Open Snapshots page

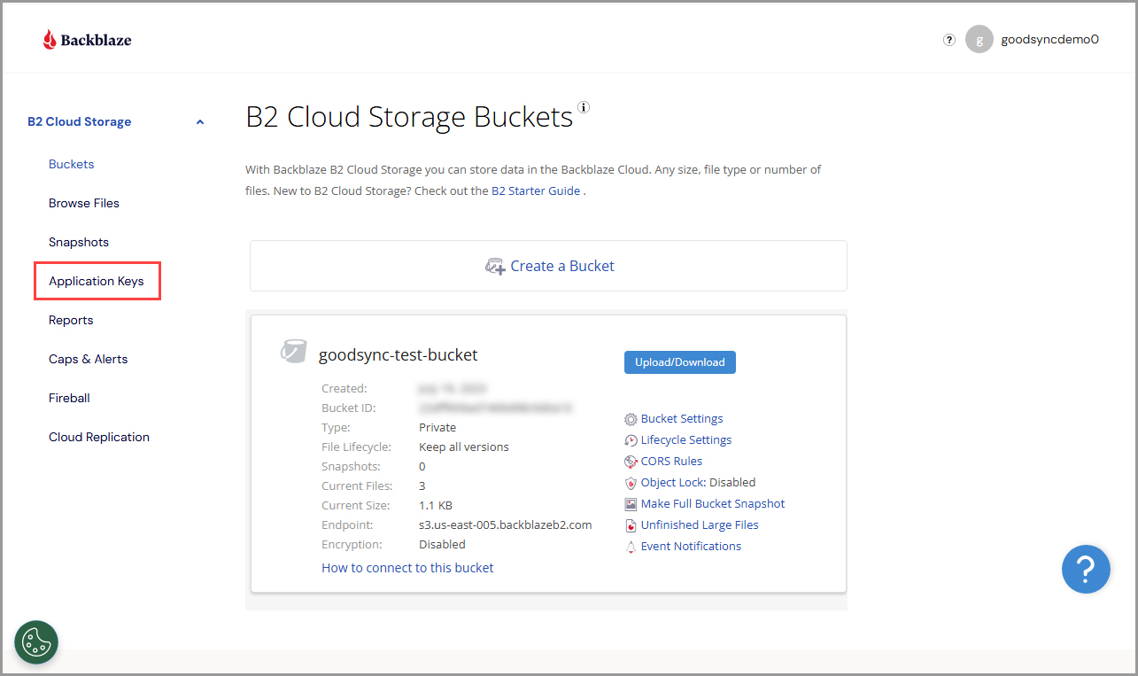click(79, 242)
